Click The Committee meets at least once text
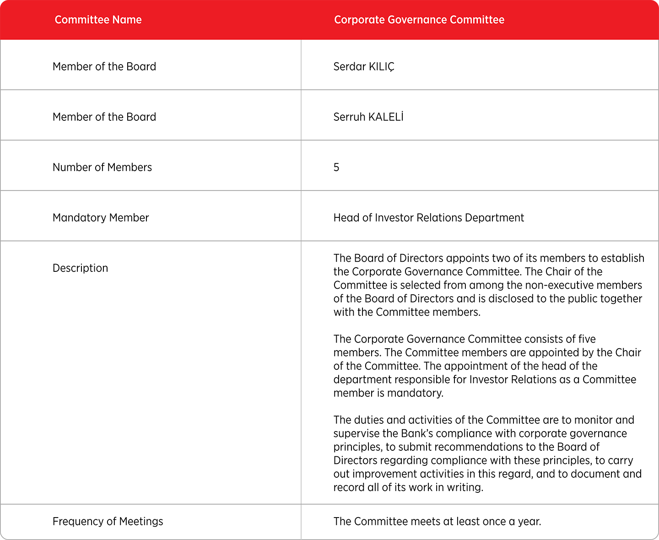Viewport: 659px width, 540px height. click(437, 521)
